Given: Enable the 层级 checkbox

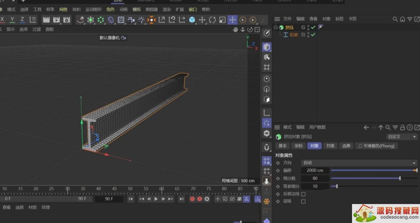Looking at the screenshot, I should 303,201.
